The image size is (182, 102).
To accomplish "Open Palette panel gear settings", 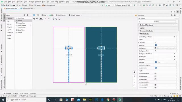I will pyautogui.click(x=28, y=15).
